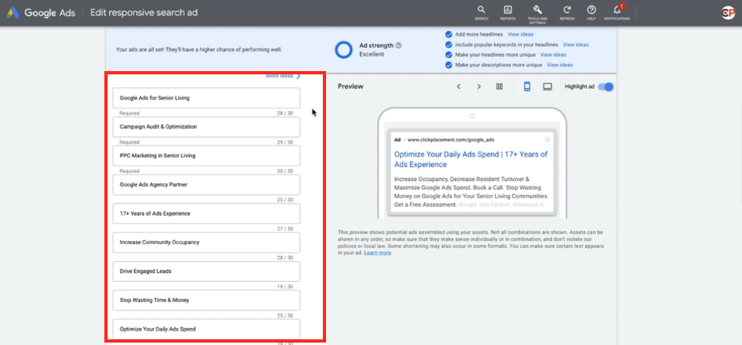Open the Help question mark icon
The image size is (742, 345).
[591, 11]
